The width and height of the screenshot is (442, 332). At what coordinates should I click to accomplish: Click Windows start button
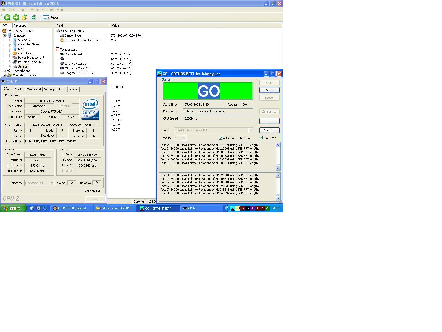pyautogui.click(x=13, y=208)
